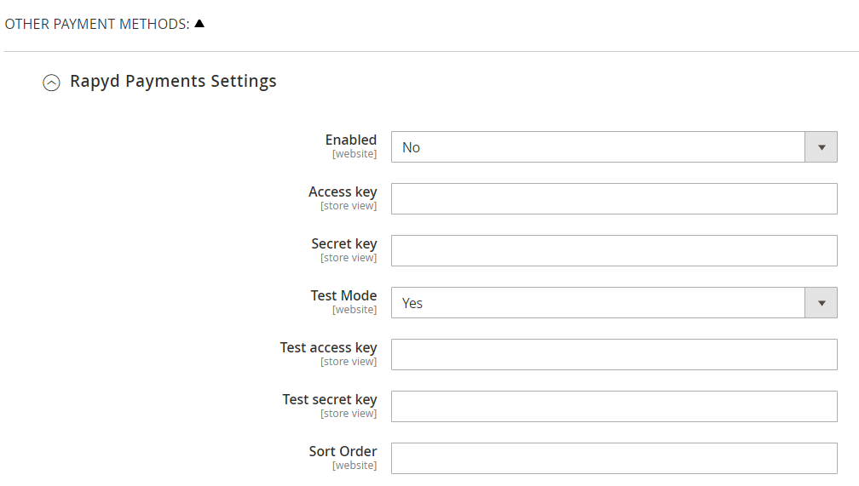This screenshot has height=486, width=859.
Task: Click the arrow button on Enabled select
Action: [x=822, y=147]
